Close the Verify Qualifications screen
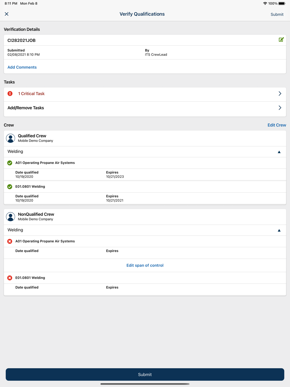The image size is (290, 387). (x=7, y=14)
